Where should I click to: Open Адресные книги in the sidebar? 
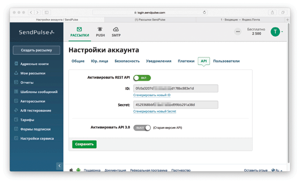(34, 63)
